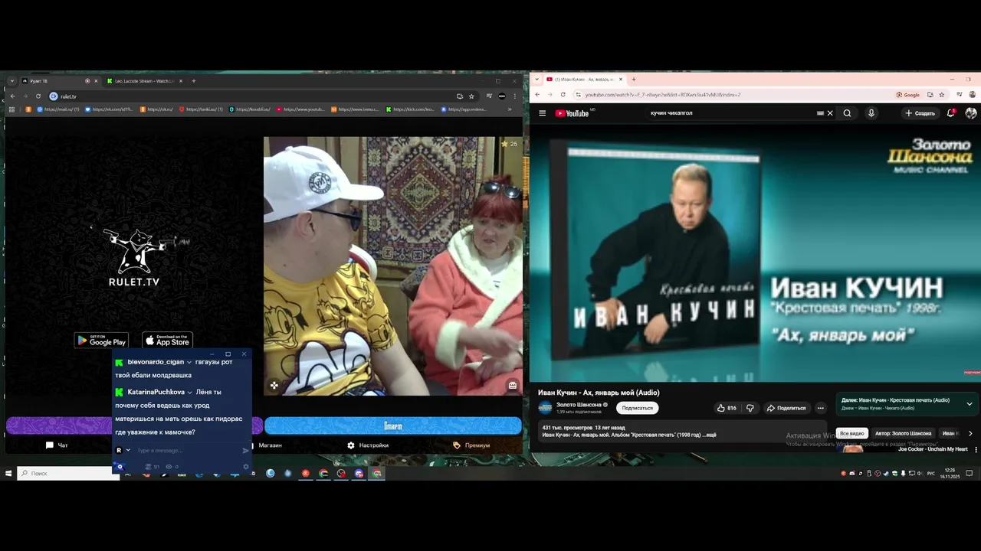Go back in the rulet.tv browser
The width and height of the screenshot is (981, 551).
coord(12,96)
